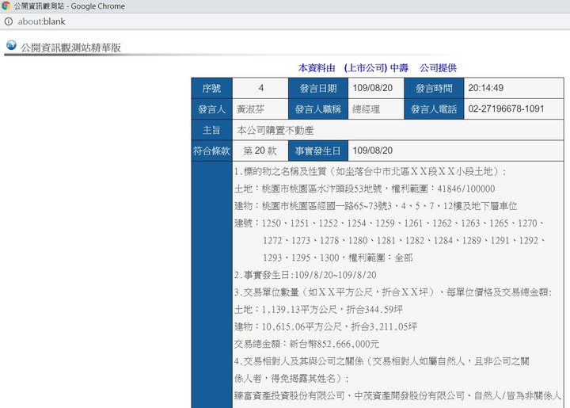Click the clause value 第 20 款
570x408 pixels.
260,151
